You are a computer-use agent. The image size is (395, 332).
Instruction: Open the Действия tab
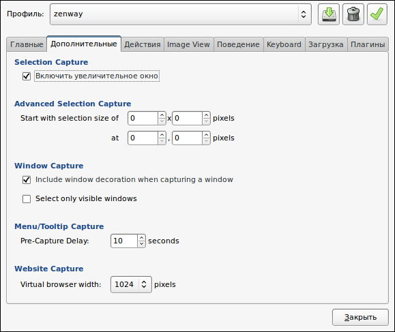(x=143, y=44)
